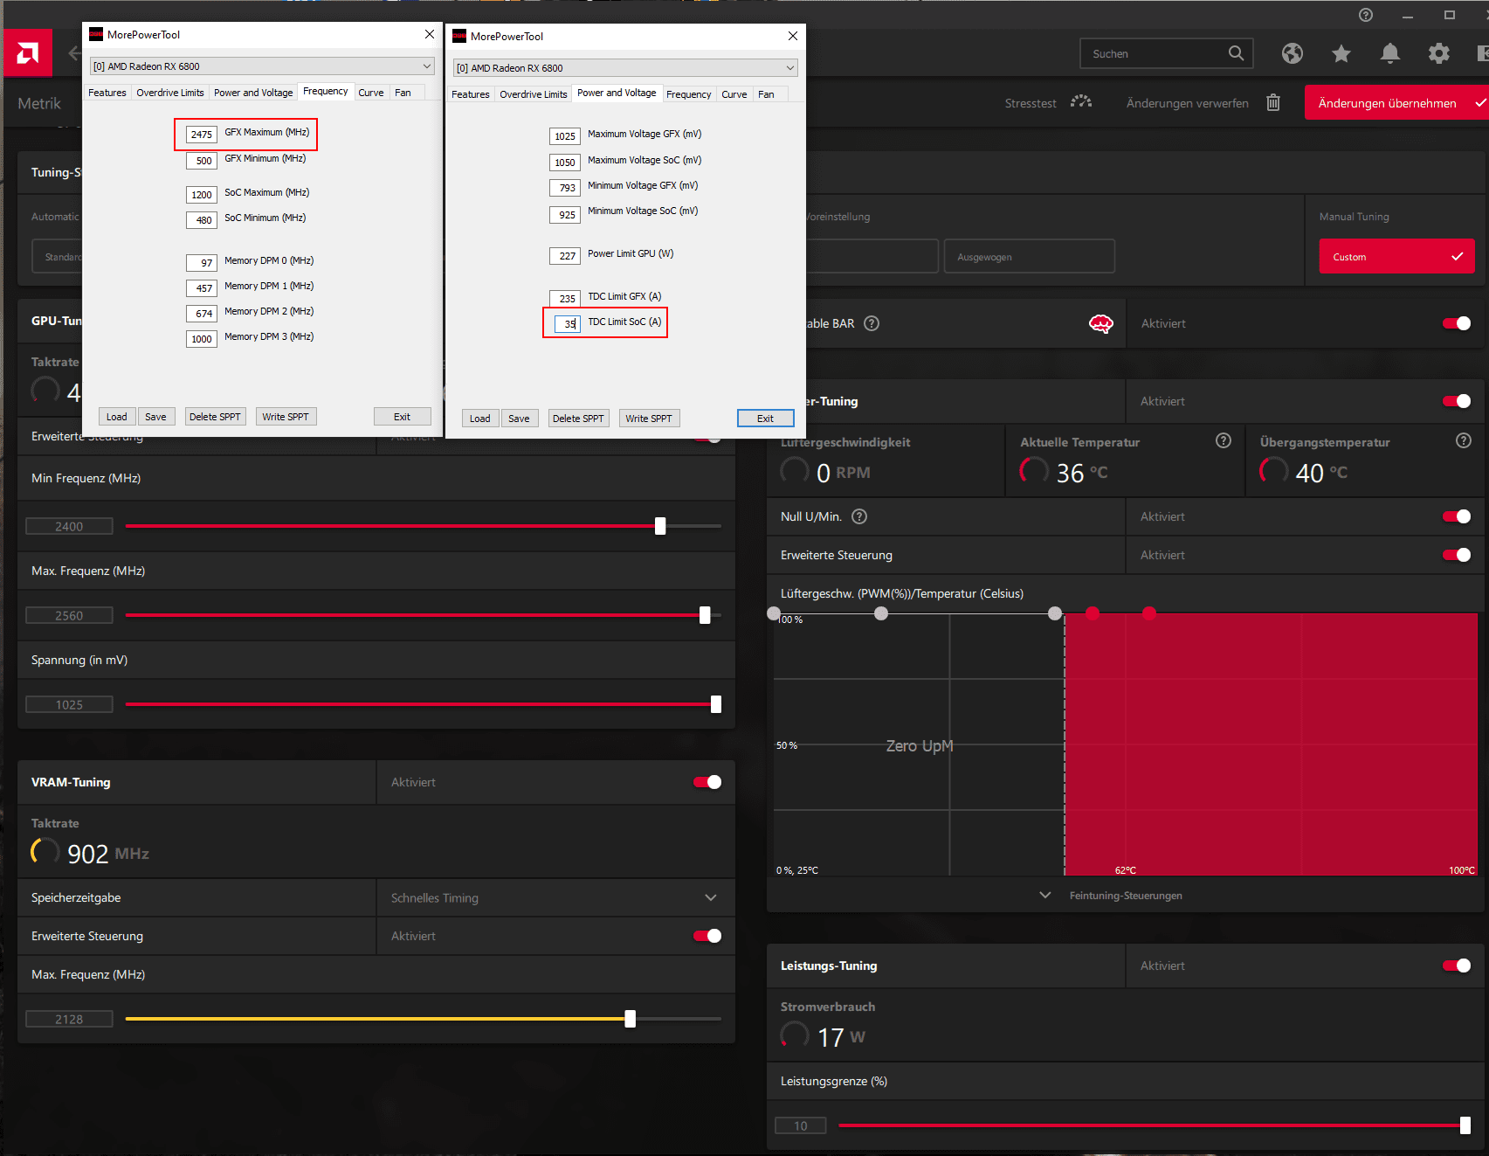The image size is (1489, 1156).
Task: Click the Leistungsgrenze slider handle
Action: [x=1465, y=1125]
